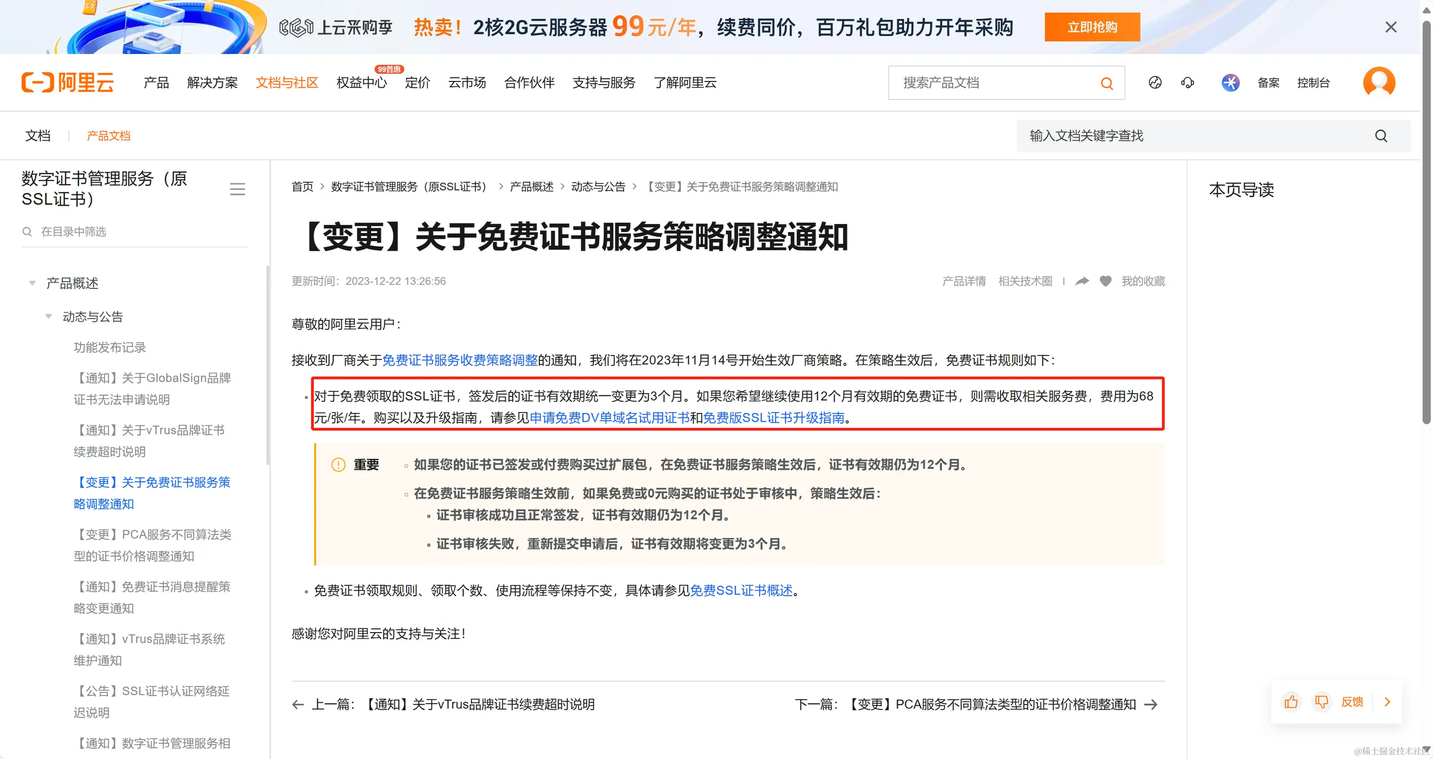Click the thumbs down feedback icon

pos(1321,702)
